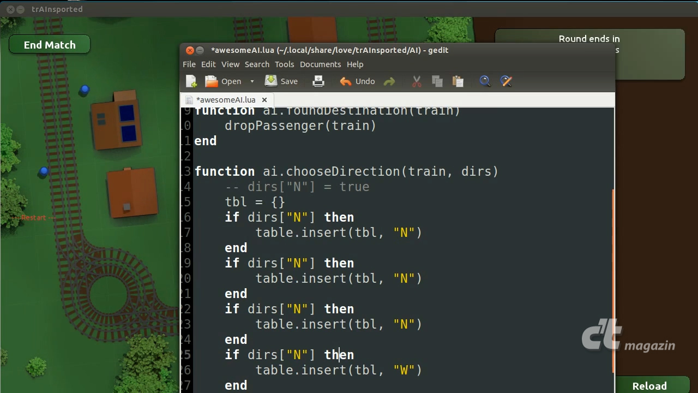Select the *awesomeAI.lua document tab

[227, 100]
